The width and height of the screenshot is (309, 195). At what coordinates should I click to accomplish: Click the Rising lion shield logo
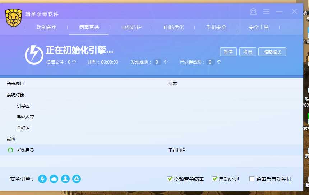point(14,18)
